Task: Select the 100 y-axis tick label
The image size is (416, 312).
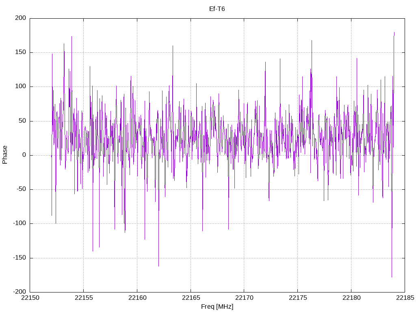Action: click(21, 87)
